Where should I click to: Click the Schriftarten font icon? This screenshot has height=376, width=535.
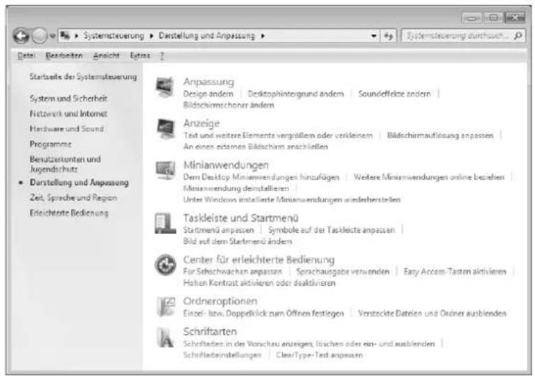click(165, 338)
